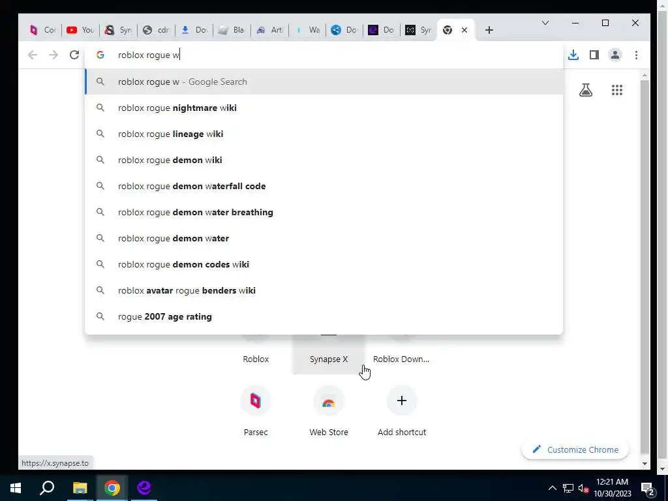Switch to the 'Bla' tab
668x501 pixels.
point(232,30)
